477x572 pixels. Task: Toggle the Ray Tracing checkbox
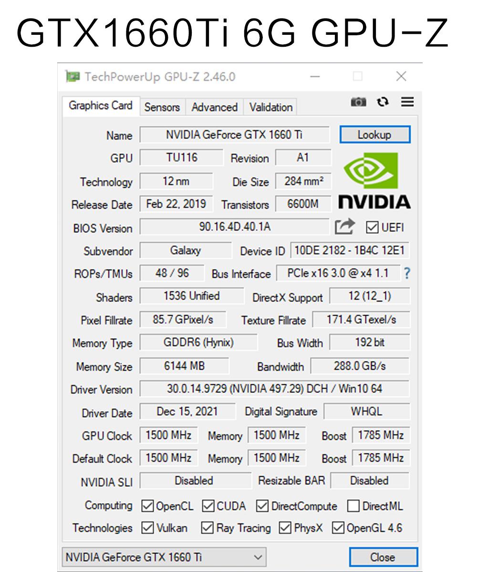click(207, 528)
